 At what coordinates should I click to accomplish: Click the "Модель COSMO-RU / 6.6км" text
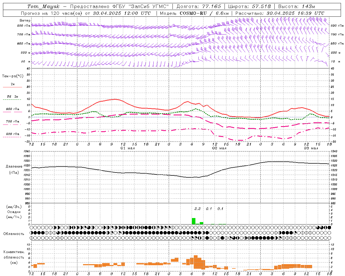194,13
